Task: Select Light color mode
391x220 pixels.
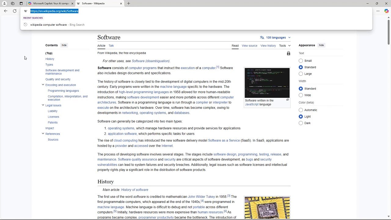Action: [x=301, y=116]
